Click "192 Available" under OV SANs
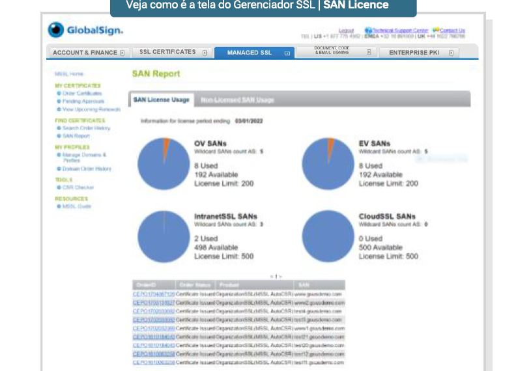The height and width of the screenshot is (371, 531). coord(216,174)
